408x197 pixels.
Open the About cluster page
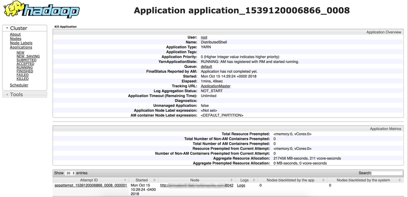tap(15, 34)
